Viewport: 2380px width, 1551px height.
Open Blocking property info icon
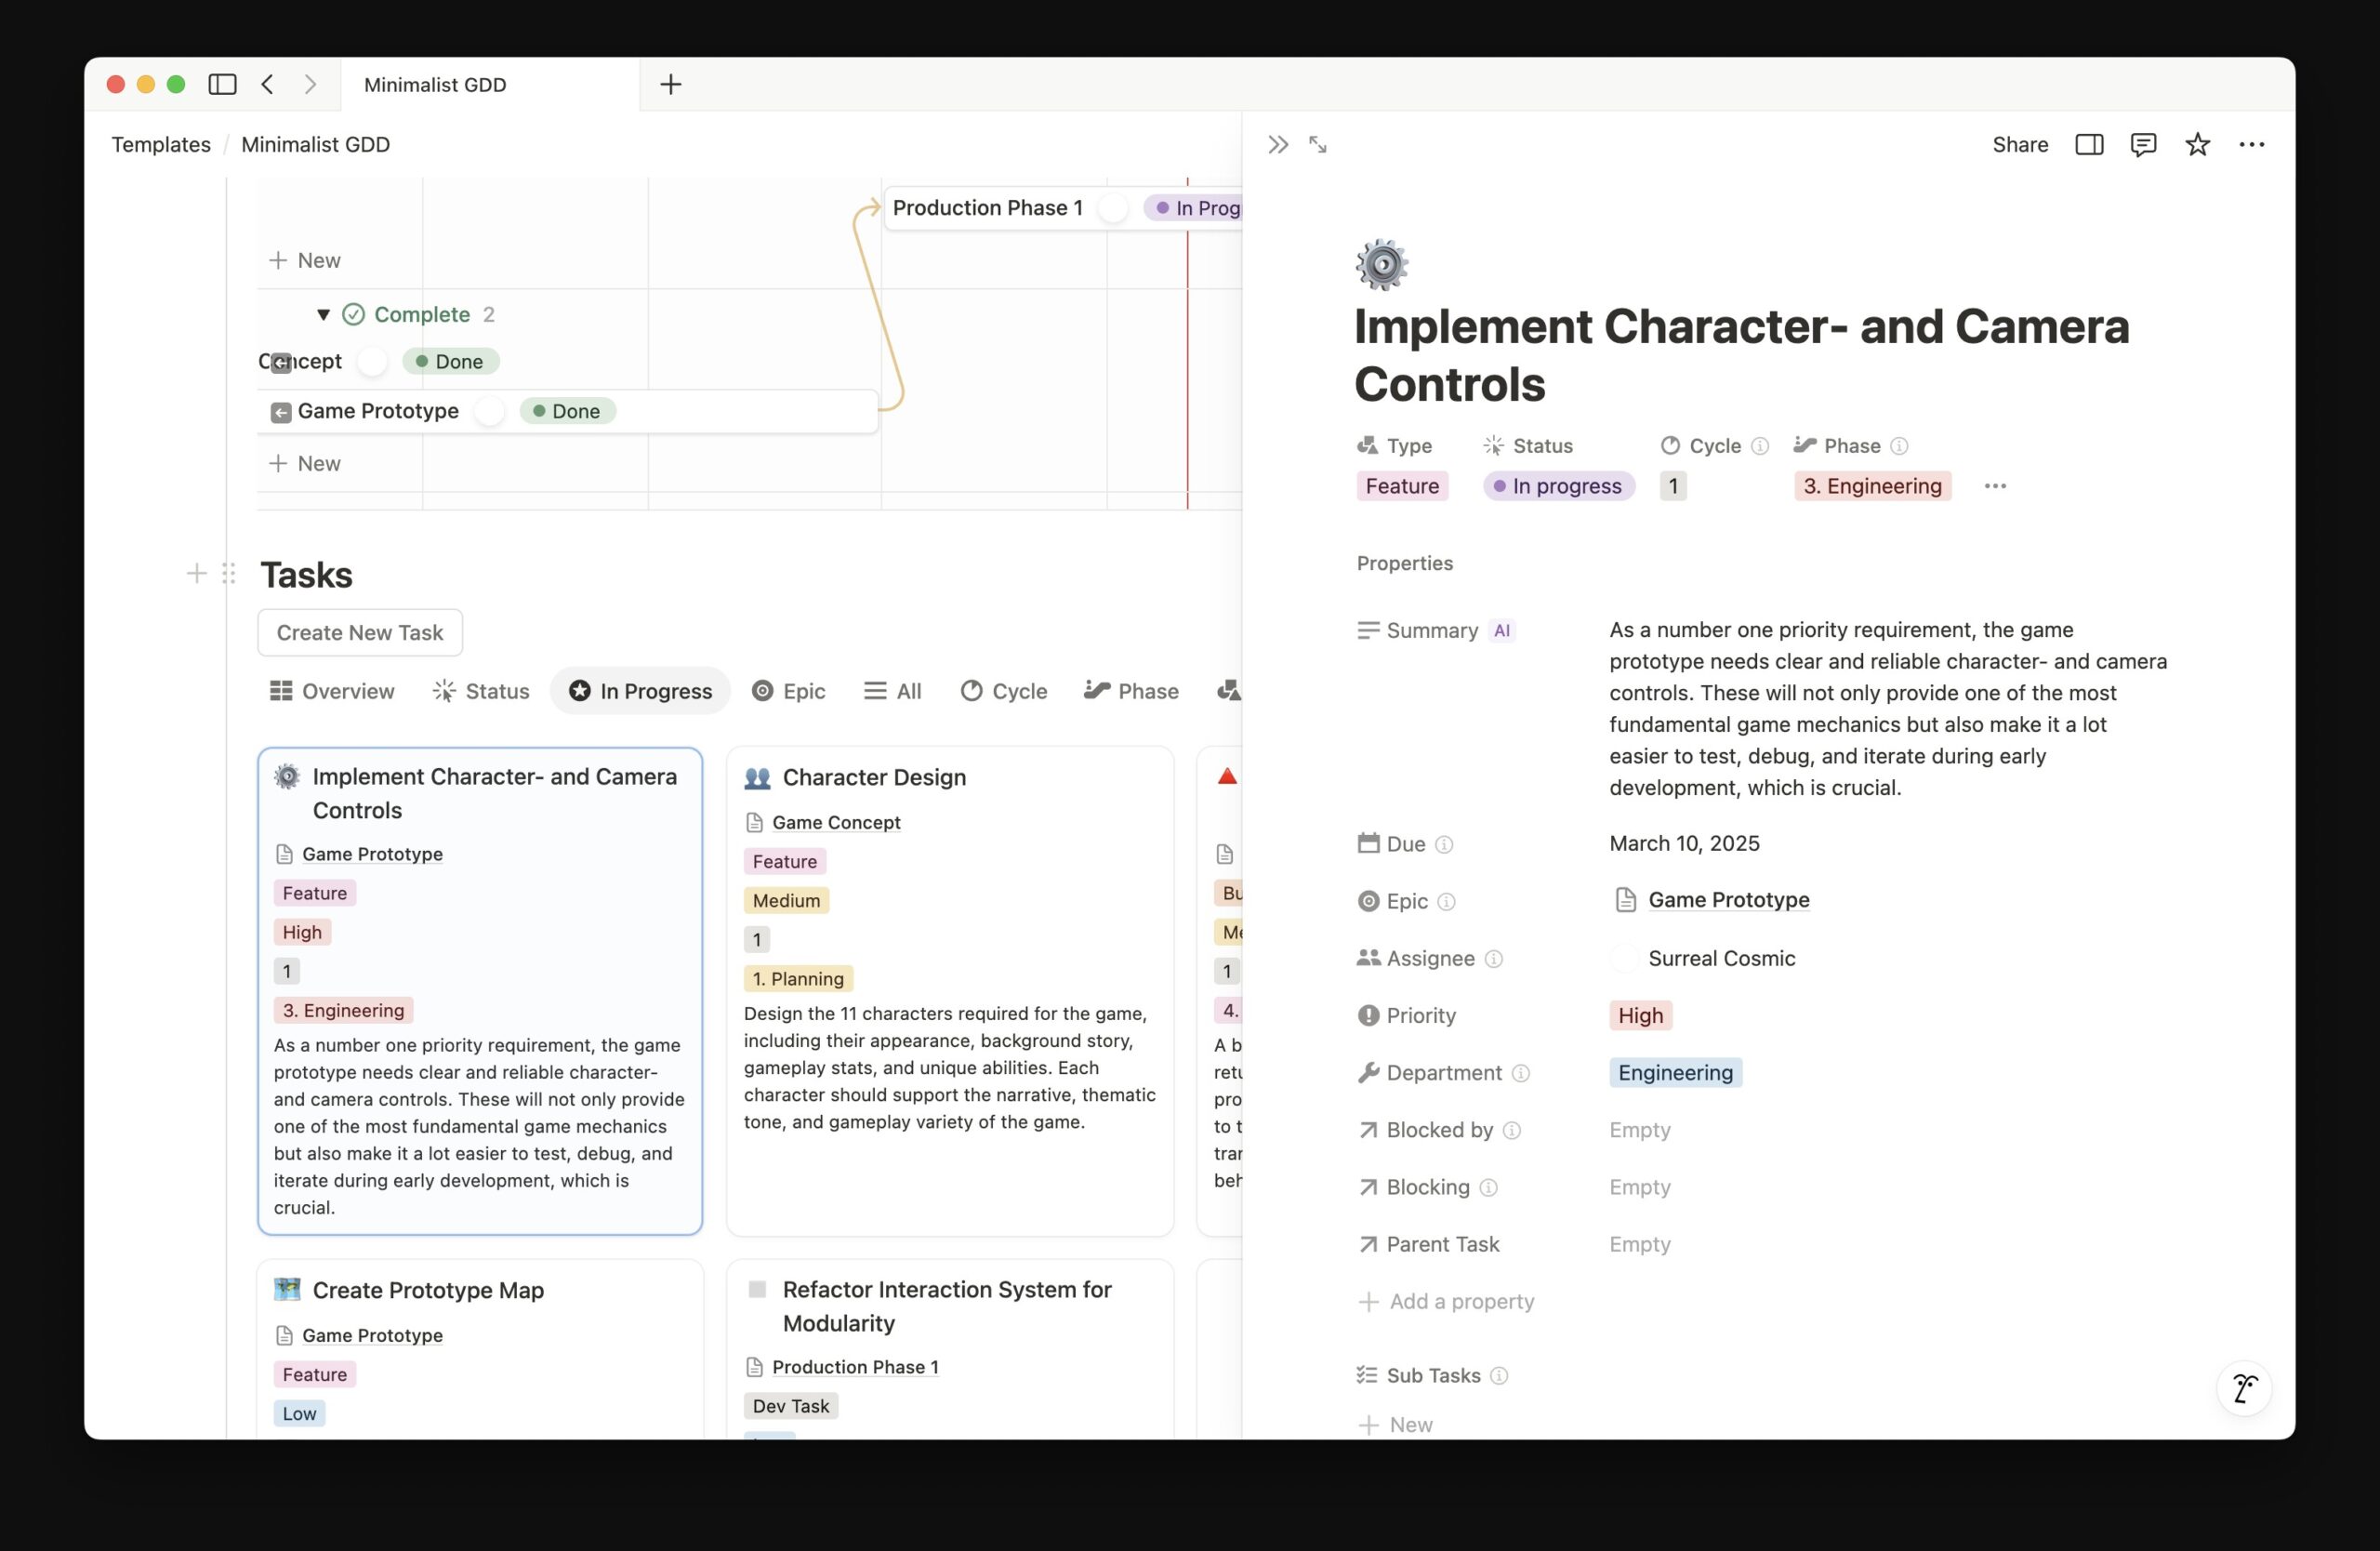(x=1489, y=1188)
